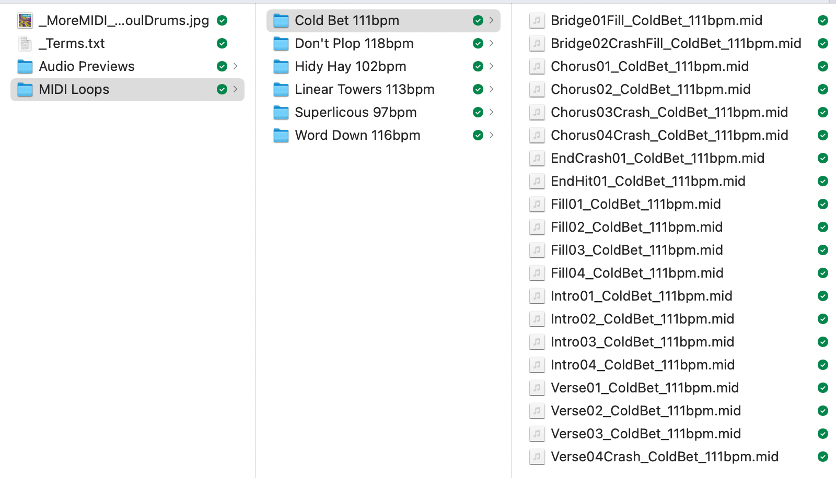Viewport: 836px width, 478px height.
Task: Highlight the Verse01_ColdBet_111bpm.mid file
Action: click(644, 388)
